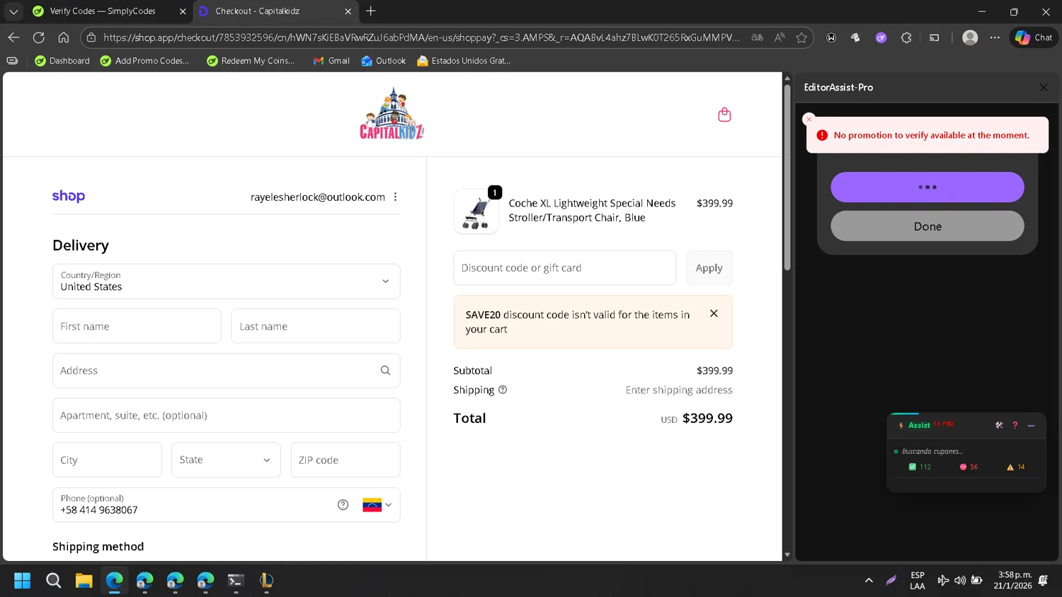Open the Redeem My Coins bookmark
Screen dimensions: 1062x597
(x=251, y=61)
